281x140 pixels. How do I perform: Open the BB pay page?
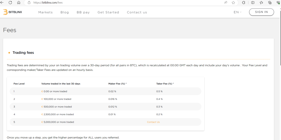[x=83, y=12]
